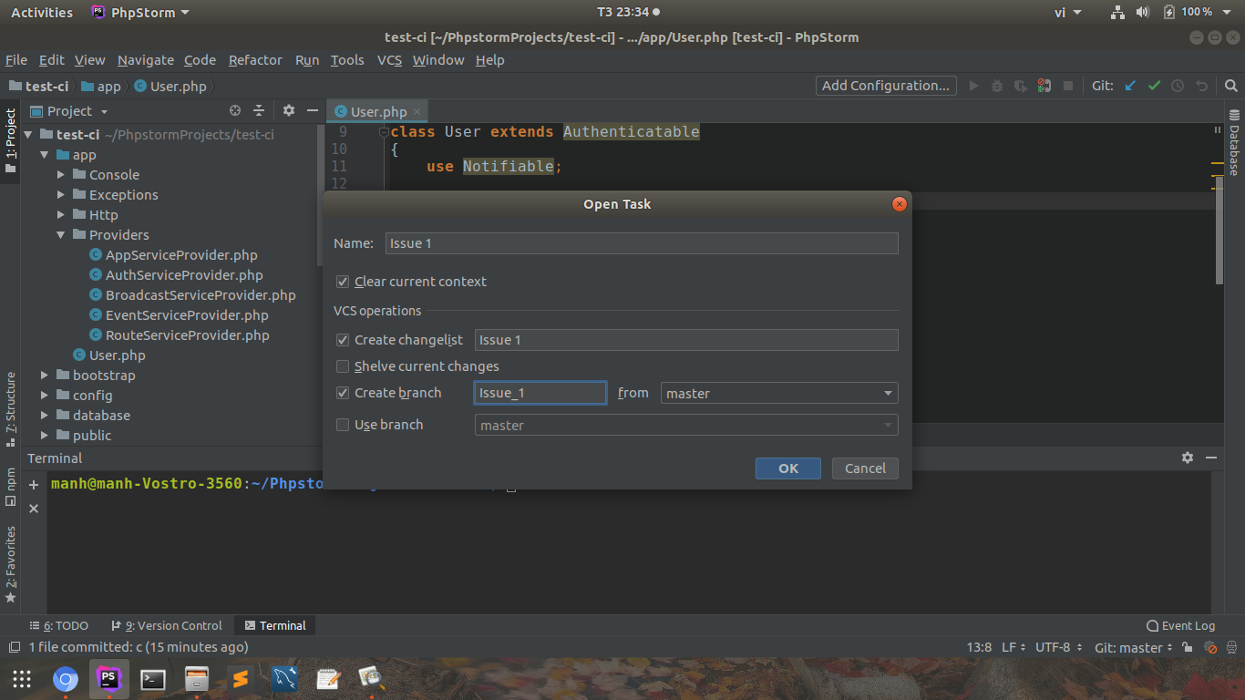Open the Favorites side tool window

pos(11,564)
